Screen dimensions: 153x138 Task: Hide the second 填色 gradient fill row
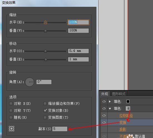click(104, 108)
